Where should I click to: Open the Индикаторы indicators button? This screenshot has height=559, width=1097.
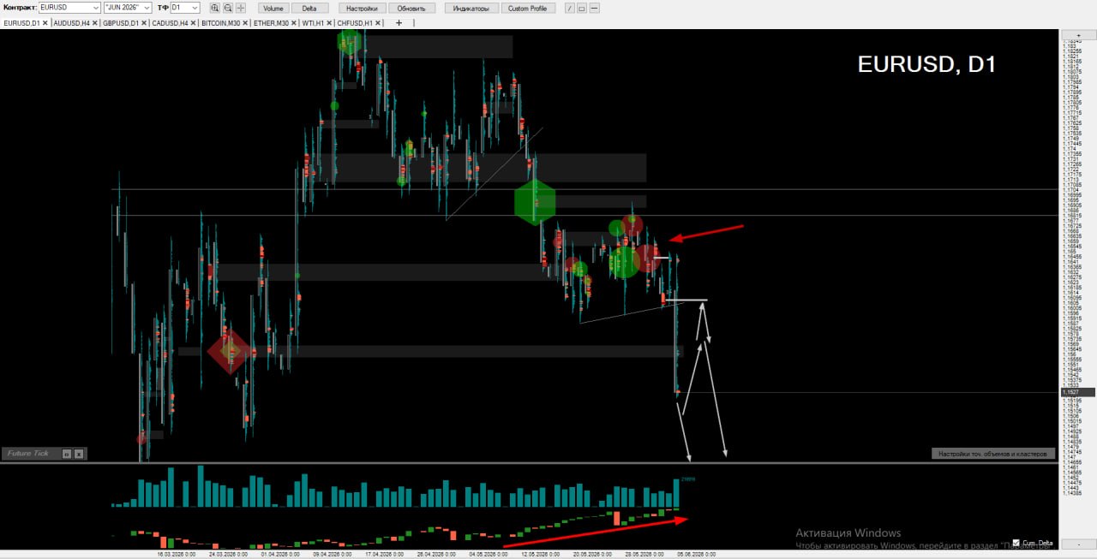pos(471,8)
